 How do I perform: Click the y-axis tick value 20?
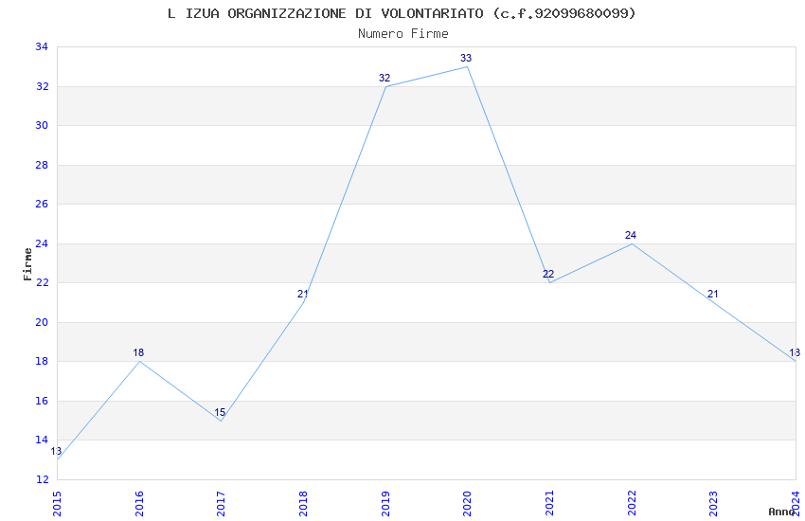click(42, 322)
